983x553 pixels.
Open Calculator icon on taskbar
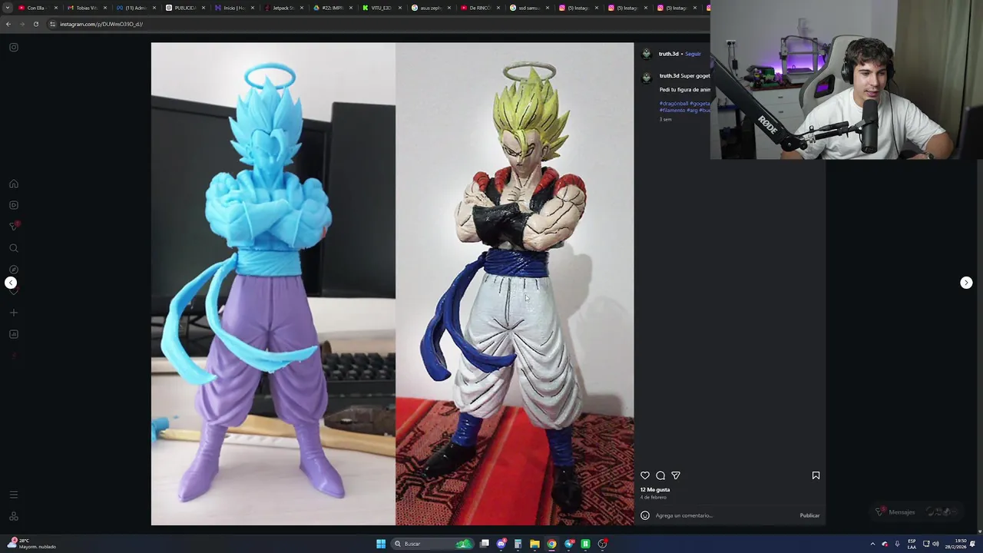[518, 544]
